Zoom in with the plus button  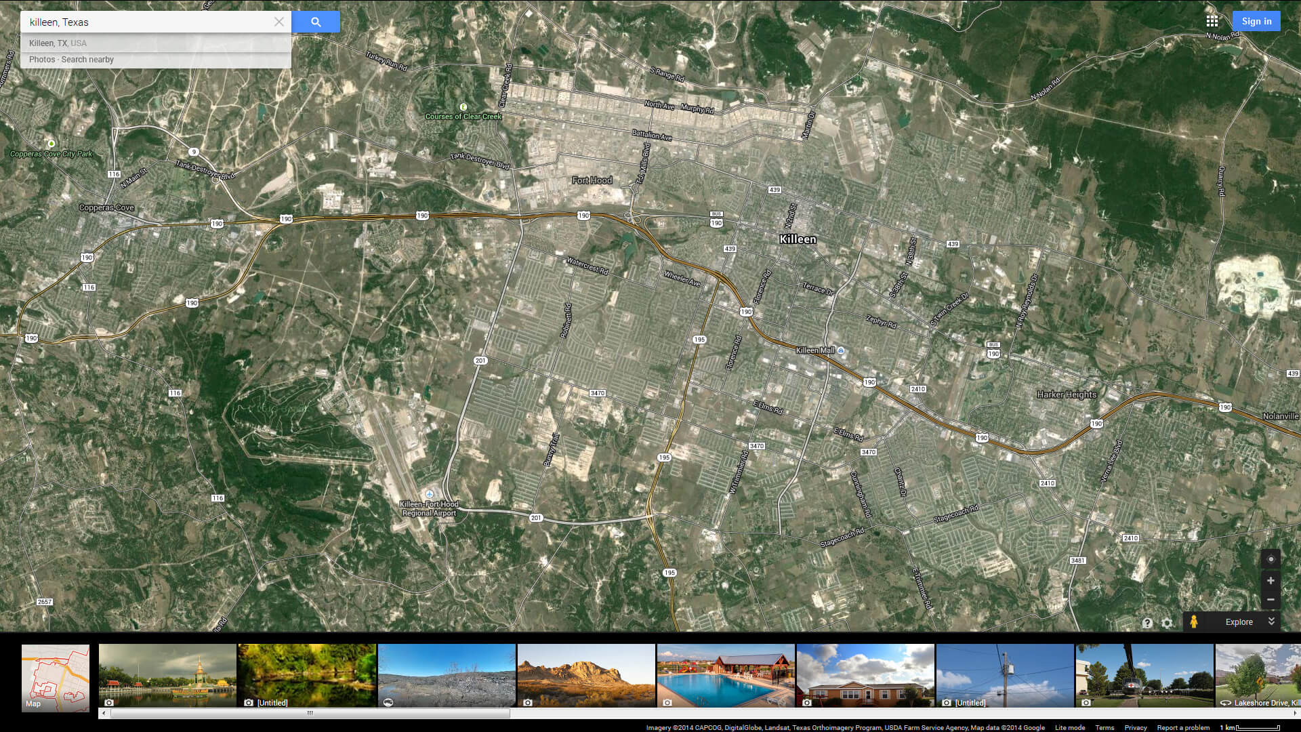click(1271, 581)
